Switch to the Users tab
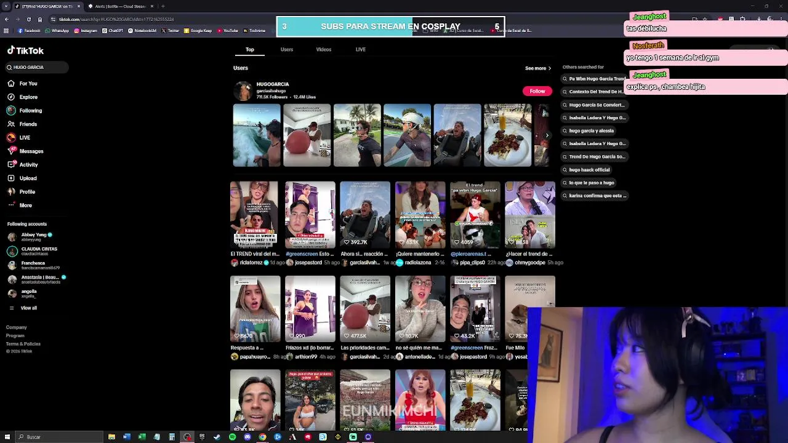The image size is (788, 443). coord(287,49)
